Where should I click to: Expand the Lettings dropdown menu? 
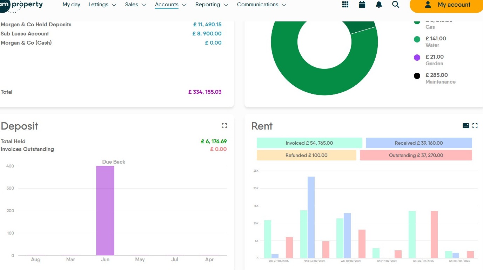(102, 5)
